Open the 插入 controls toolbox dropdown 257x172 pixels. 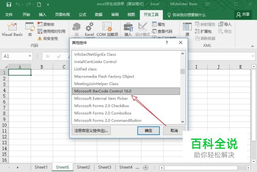[x=128, y=30]
